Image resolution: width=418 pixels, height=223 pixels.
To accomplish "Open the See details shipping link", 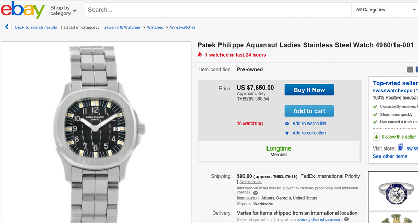I will tap(250, 182).
